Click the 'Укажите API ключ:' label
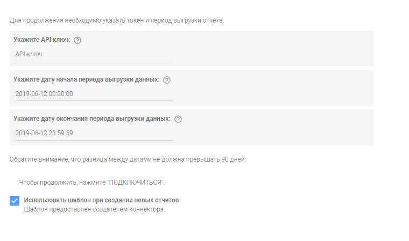 [42, 40]
